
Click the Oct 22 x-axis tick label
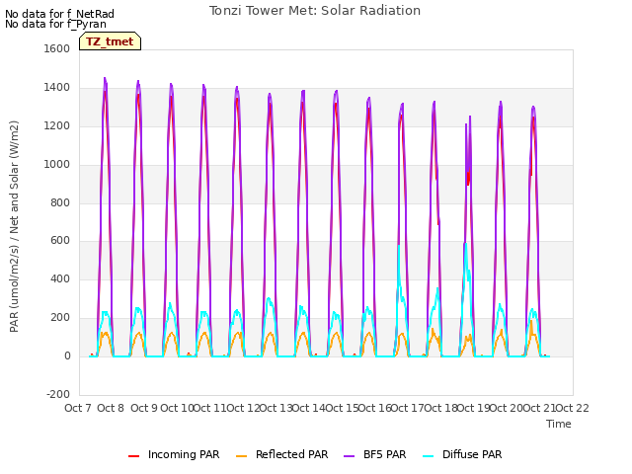point(573,408)
